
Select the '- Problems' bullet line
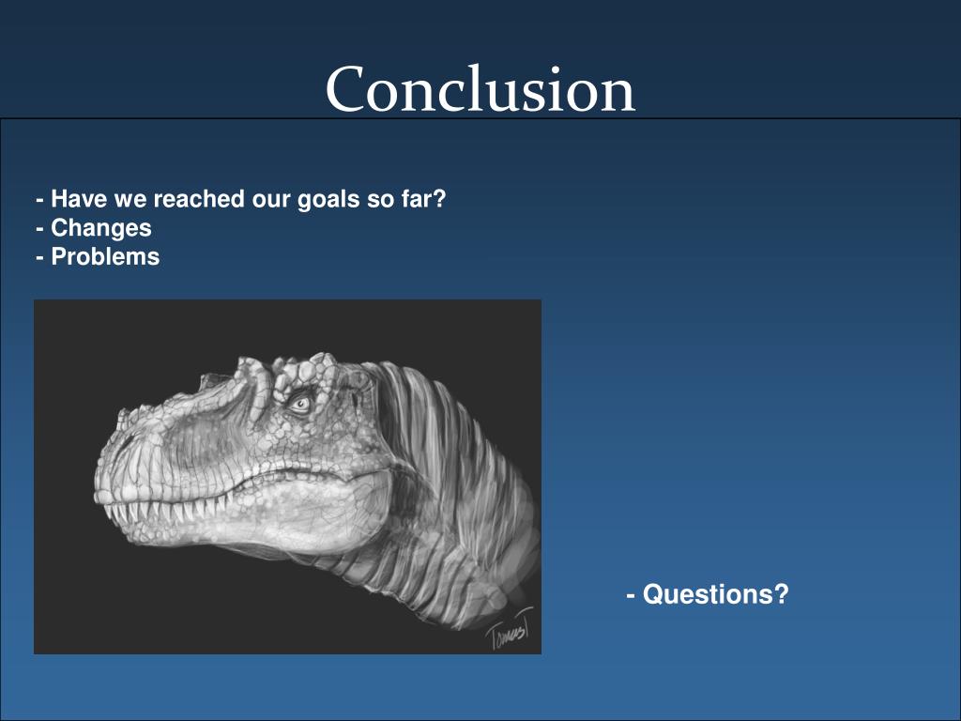click(x=98, y=256)
